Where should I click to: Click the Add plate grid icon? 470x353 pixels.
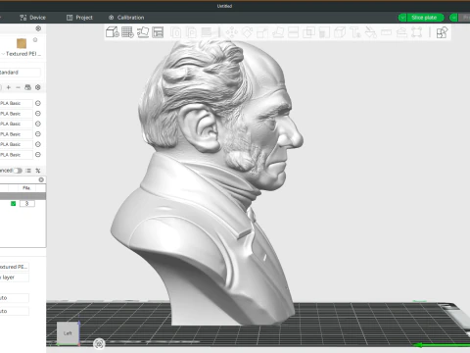click(x=127, y=32)
